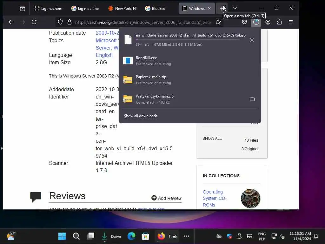Open ENG PLP language switcher
This screenshot has width=325, height=244.
pos(262,236)
